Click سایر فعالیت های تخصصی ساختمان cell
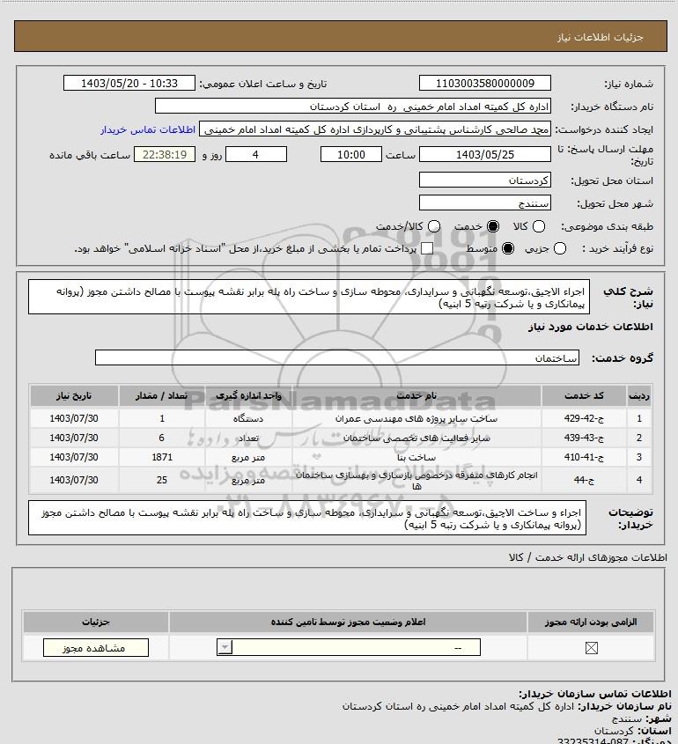The image size is (678, 744). coord(416,438)
